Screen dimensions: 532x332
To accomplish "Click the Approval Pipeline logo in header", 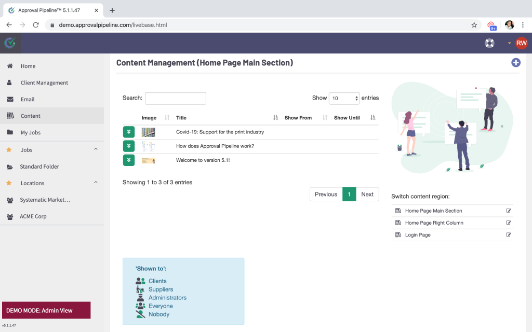I will (10, 43).
